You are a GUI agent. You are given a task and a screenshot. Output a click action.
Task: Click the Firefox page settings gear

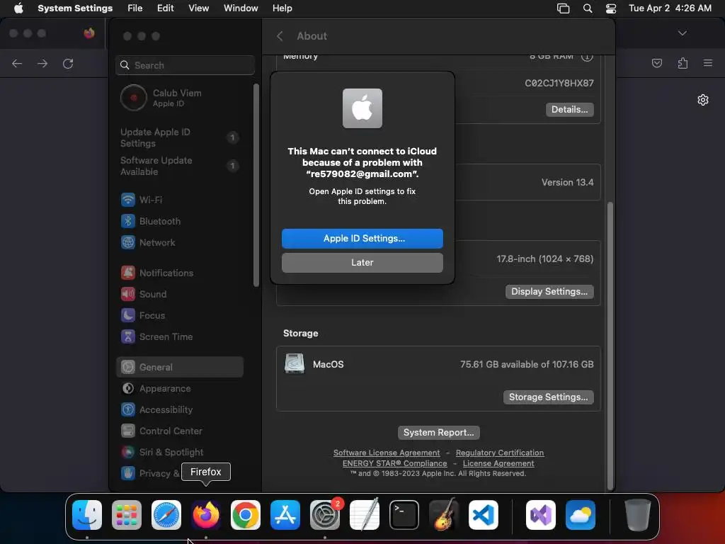coord(703,100)
